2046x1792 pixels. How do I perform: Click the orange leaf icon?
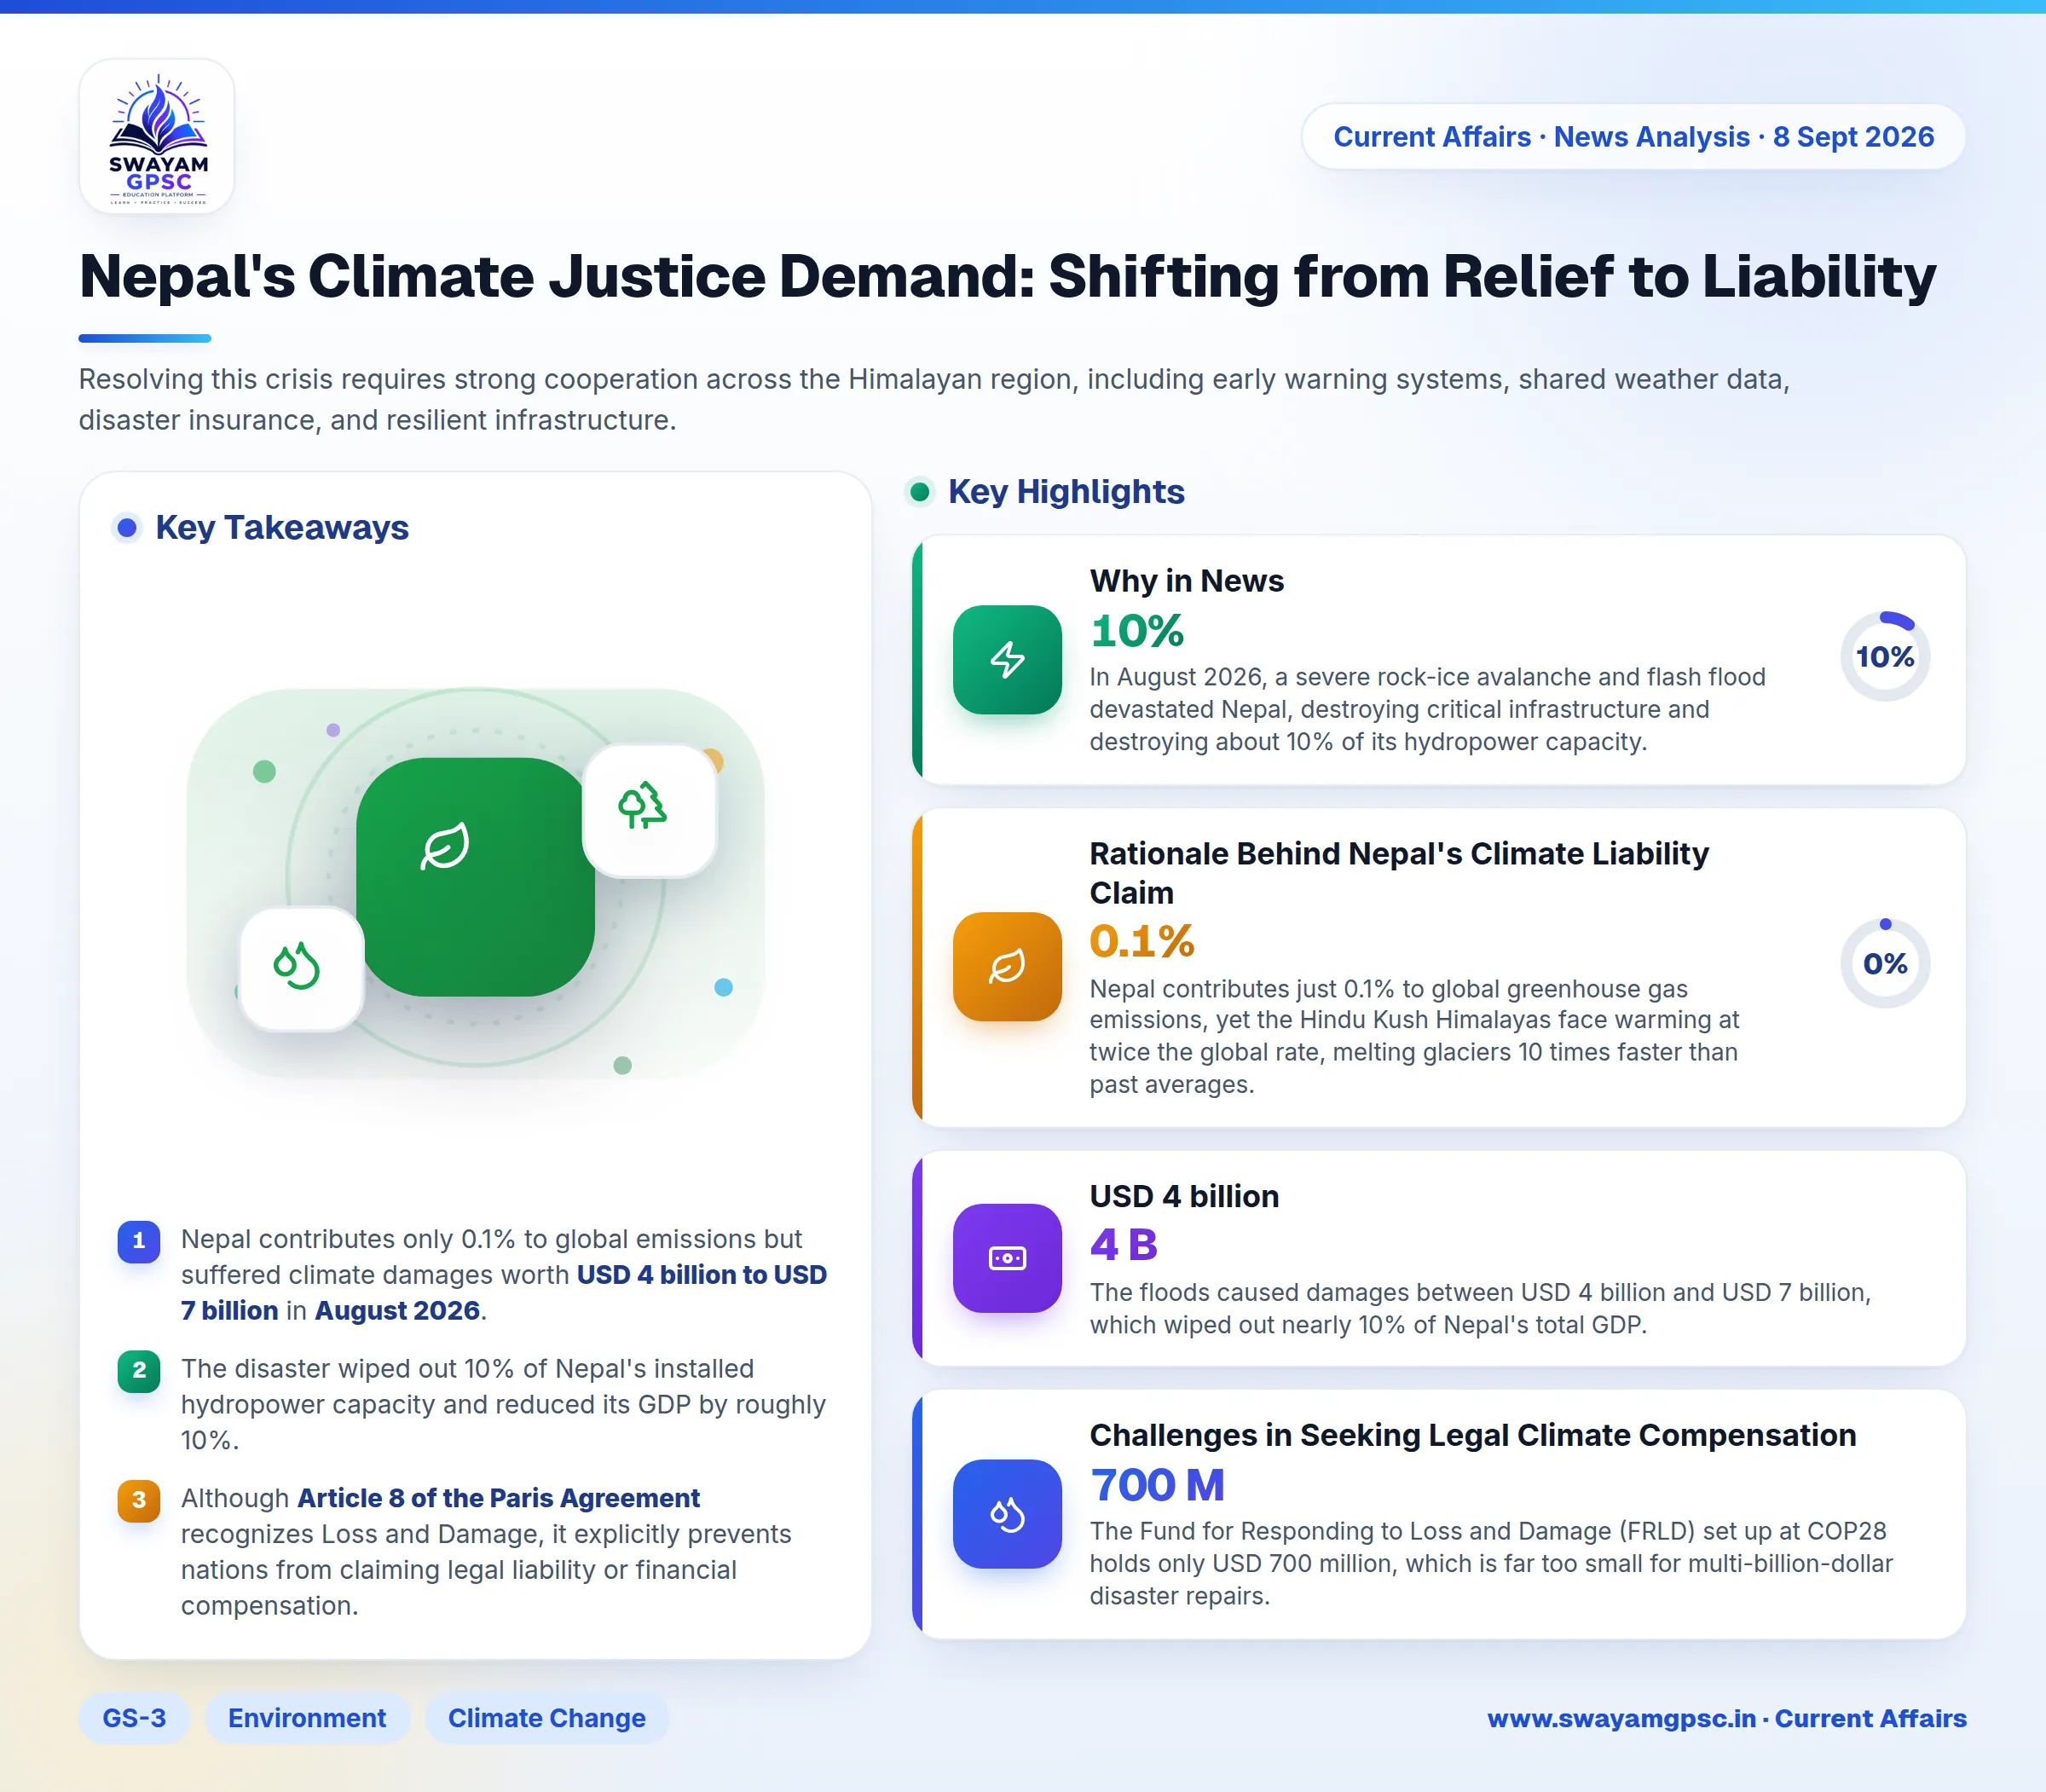click(1007, 966)
